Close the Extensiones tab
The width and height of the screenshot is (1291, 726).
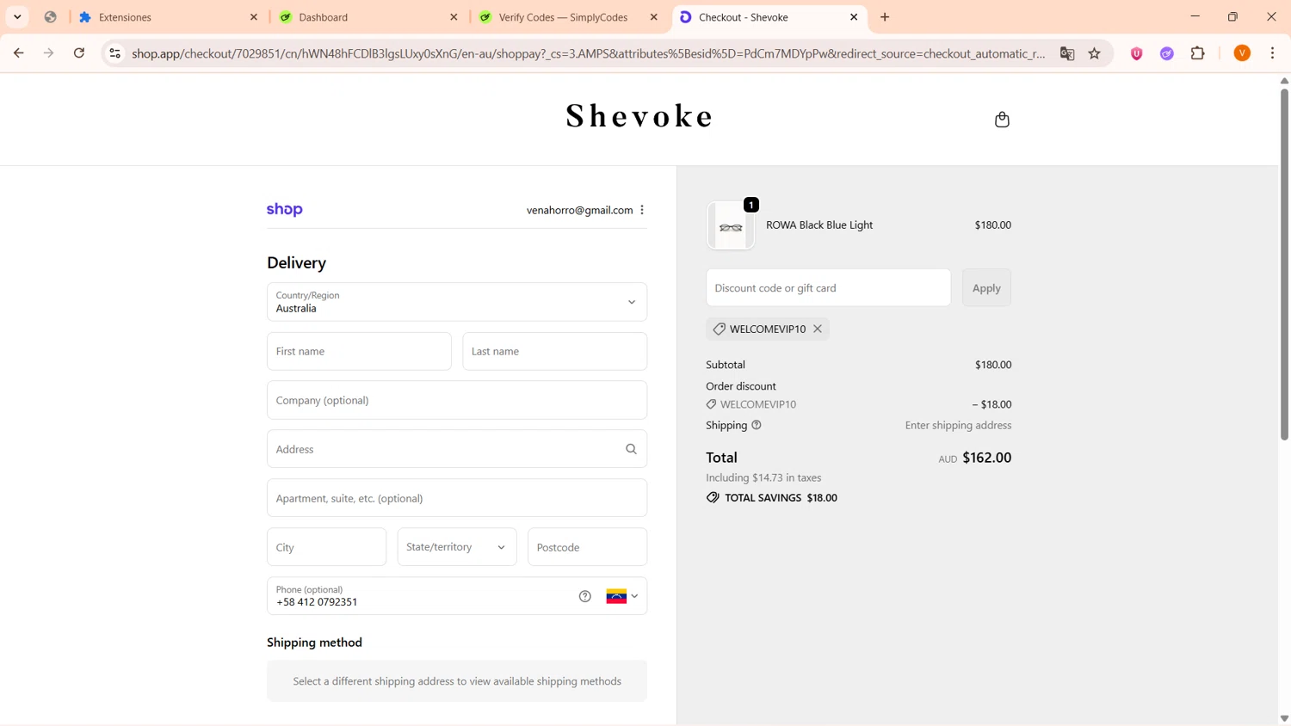[254, 17]
